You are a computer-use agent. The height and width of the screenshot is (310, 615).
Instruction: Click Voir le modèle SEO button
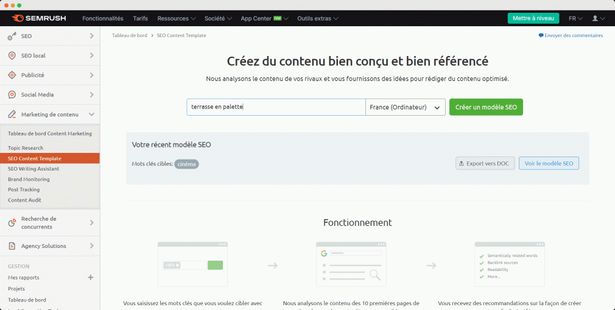[x=549, y=164]
